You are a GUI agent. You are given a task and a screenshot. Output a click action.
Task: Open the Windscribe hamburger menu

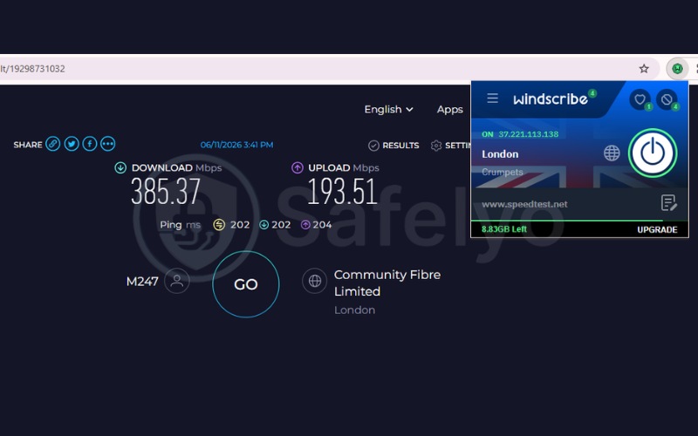click(492, 99)
